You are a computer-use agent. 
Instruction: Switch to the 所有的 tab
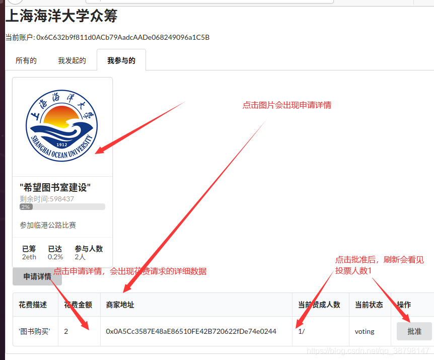(26, 60)
